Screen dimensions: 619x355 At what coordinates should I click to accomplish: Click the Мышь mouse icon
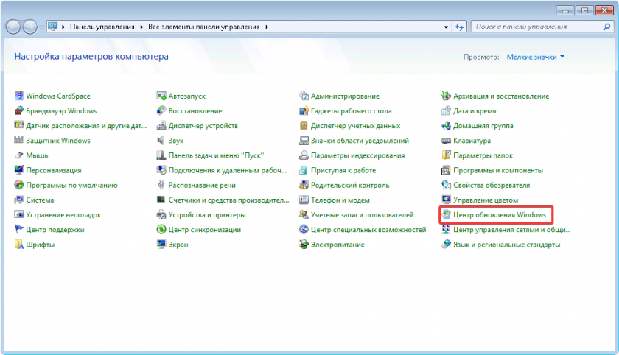pos(19,155)
